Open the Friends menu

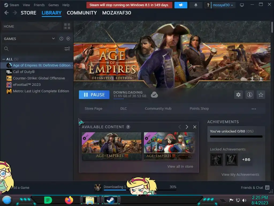pyautogui.click(x=39, y=5)
